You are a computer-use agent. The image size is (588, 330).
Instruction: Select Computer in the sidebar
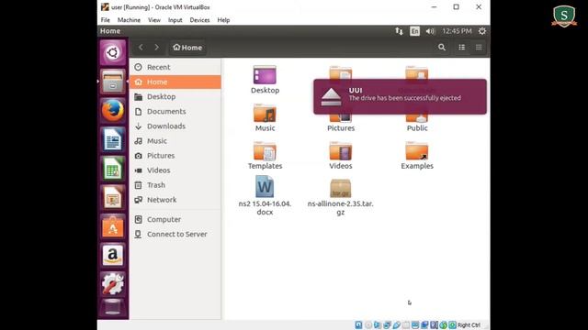175,219
